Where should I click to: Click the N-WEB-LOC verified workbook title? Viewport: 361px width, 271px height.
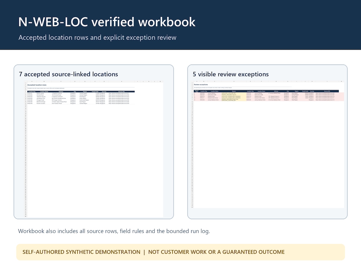tap(107, 22)
